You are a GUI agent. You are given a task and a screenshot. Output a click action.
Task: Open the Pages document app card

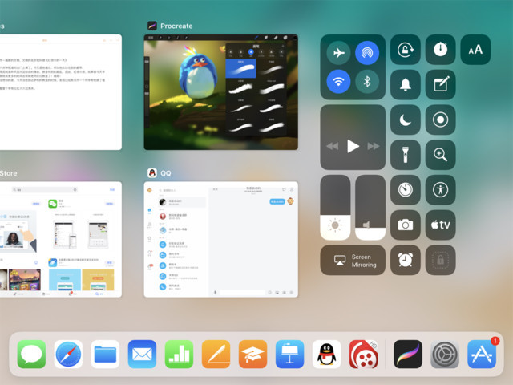pyautogui.click(x=61, y=92)
